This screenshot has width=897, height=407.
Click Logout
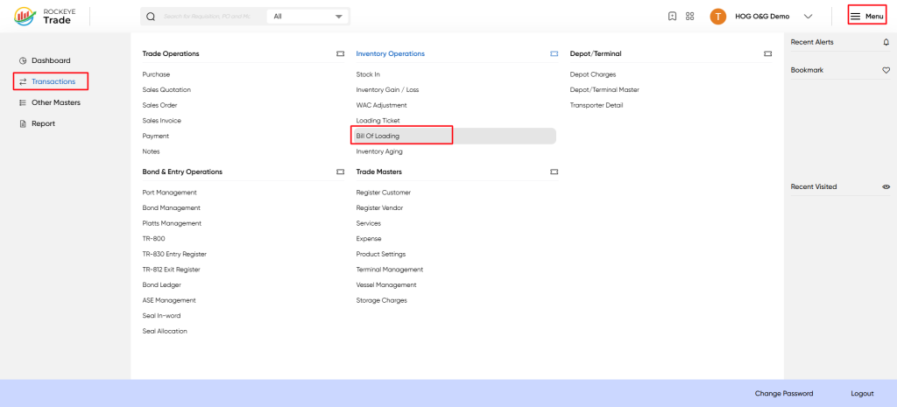tap(862, 394)
